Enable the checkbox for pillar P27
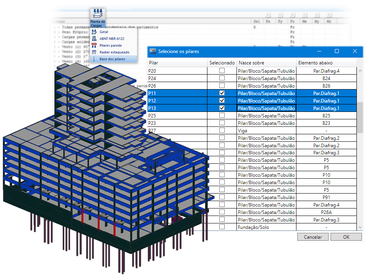 (x=222, y=130)
